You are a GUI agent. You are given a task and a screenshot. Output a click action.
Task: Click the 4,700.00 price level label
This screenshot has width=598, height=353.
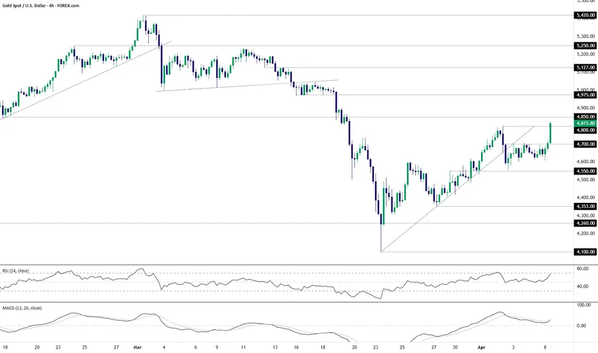[x=585, y=144]
